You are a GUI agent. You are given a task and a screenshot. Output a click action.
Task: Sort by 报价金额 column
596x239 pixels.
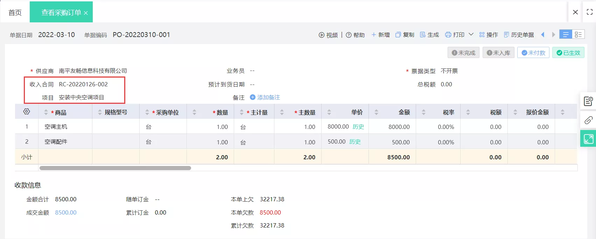(515, 112)
